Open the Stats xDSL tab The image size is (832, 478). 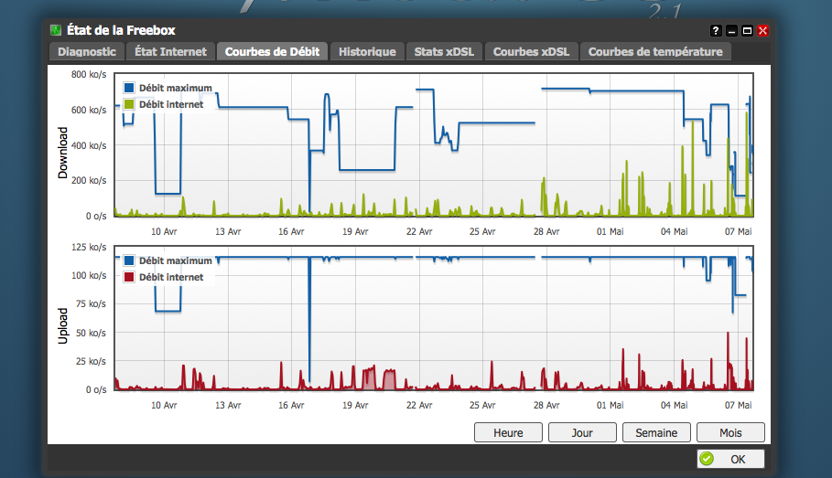coord(444,51)
